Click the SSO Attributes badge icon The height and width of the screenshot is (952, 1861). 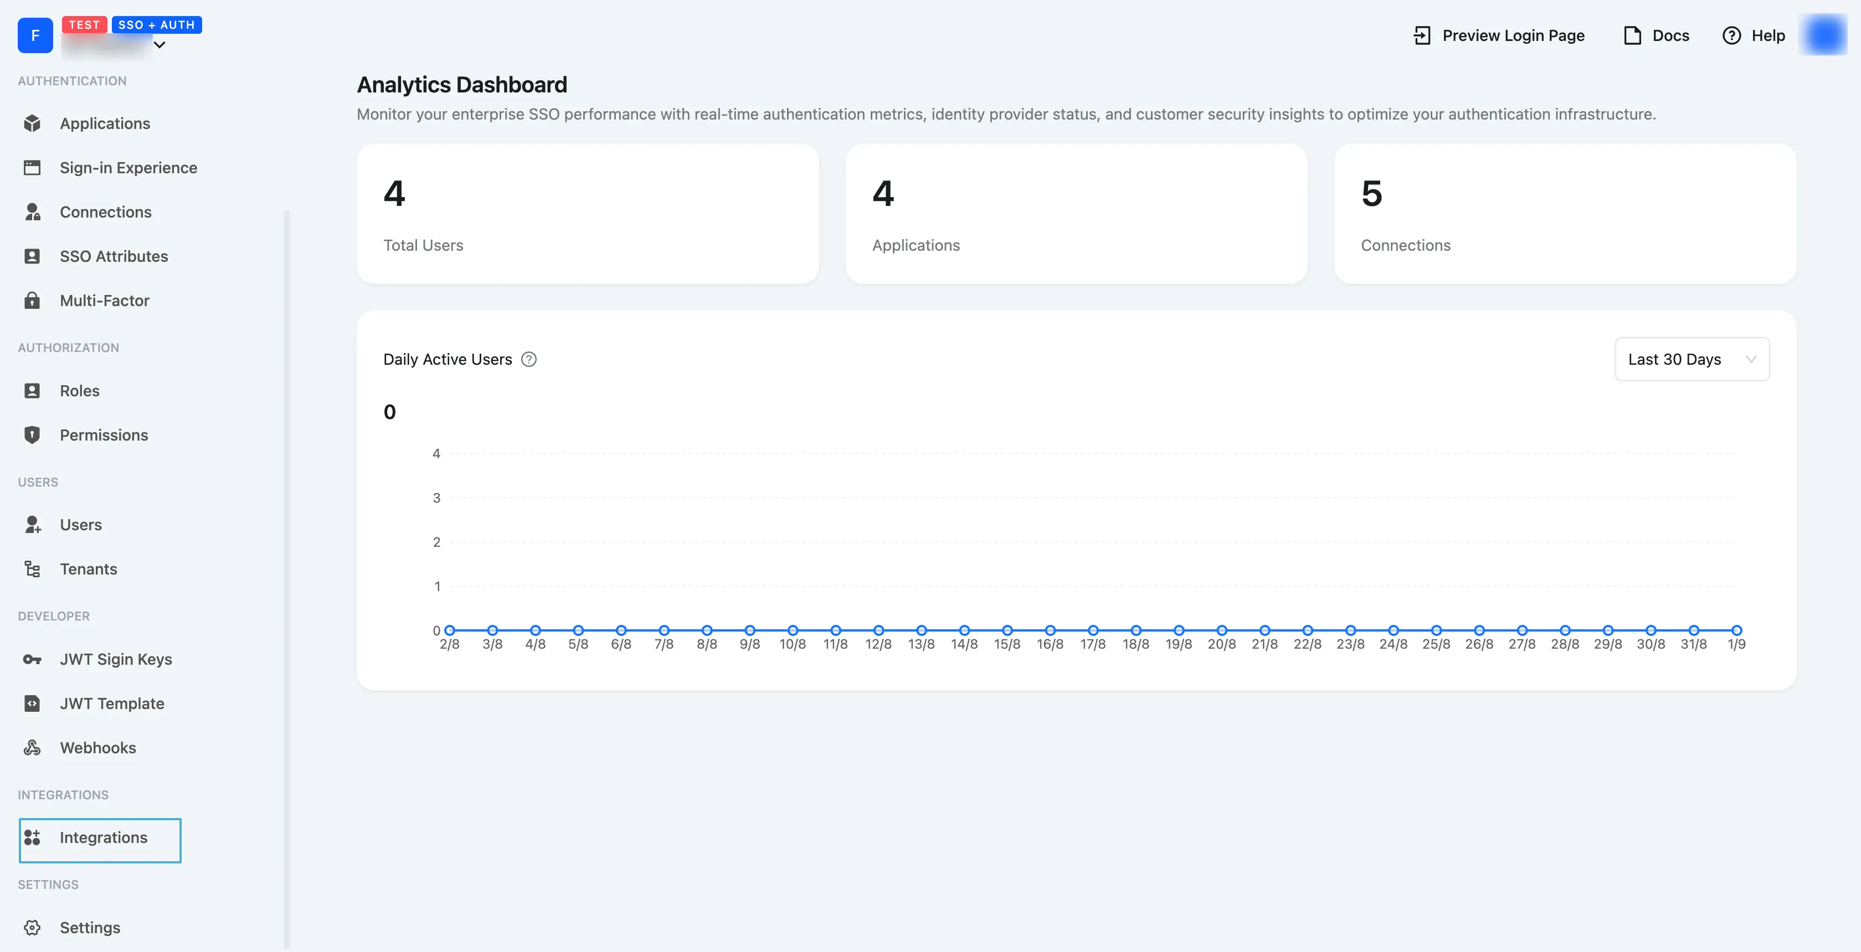(x=33, y=256)
